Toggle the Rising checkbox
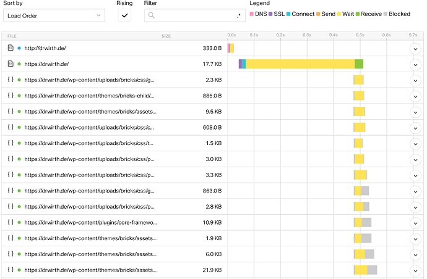 click(124, 15)
